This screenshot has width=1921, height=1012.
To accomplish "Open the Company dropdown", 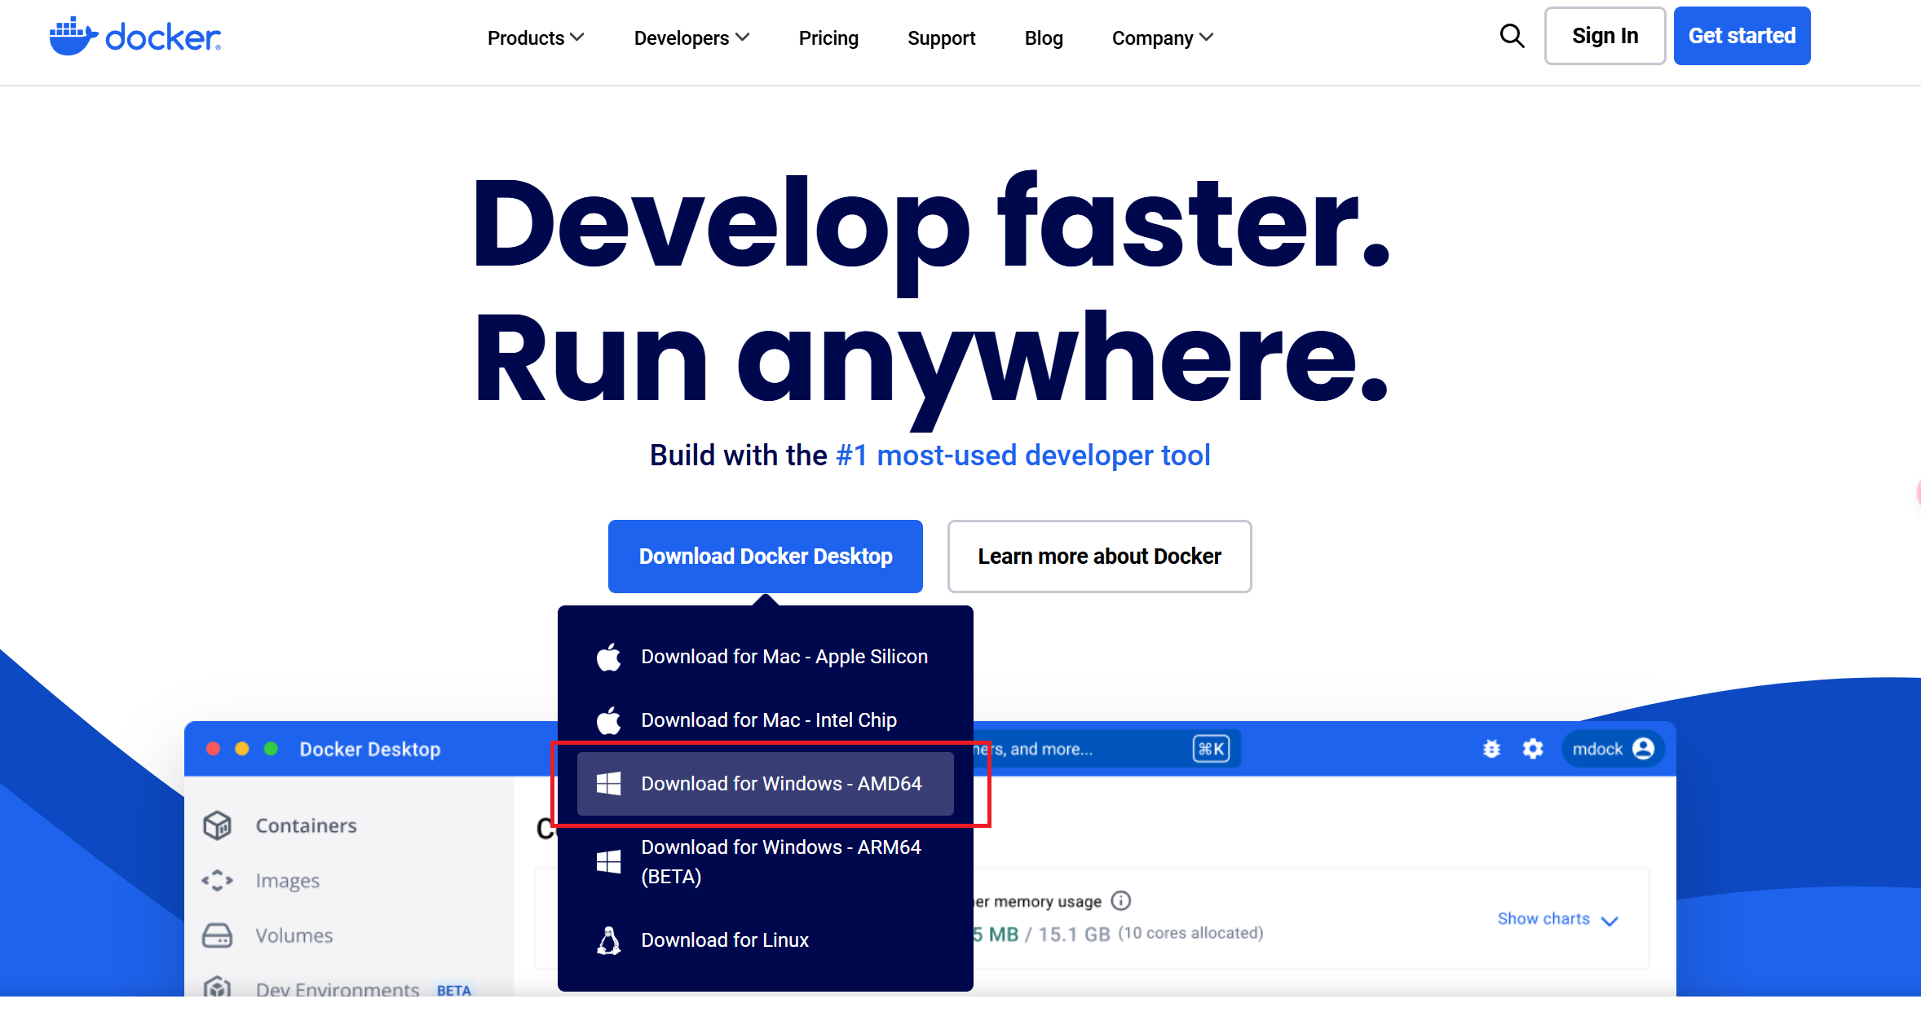I will coord(1163,38).
